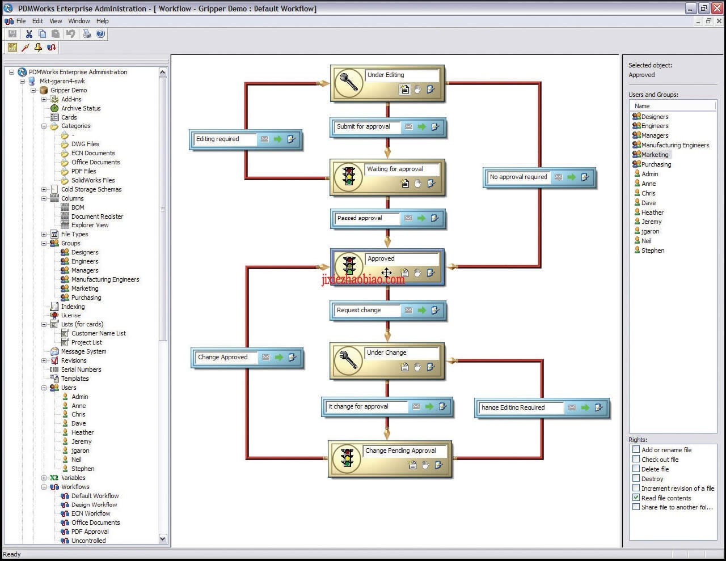Enable the Check out file right
Image resolution: width=726 pixels, height=561 pixels.
click(636, 459)
